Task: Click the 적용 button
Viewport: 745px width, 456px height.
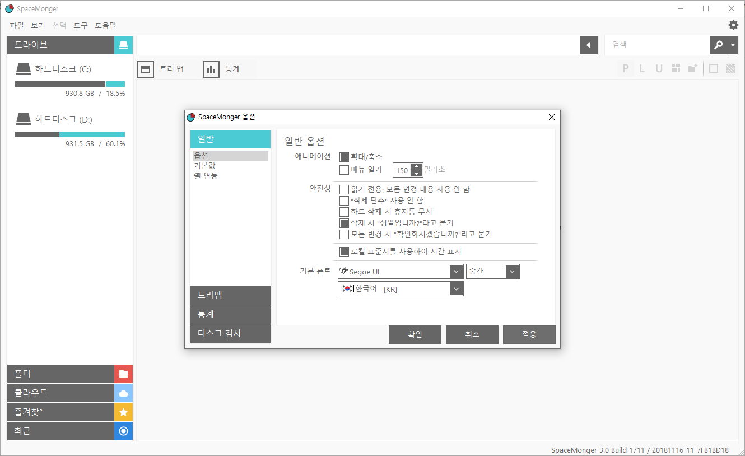Action: pyautogui.click(x=529, y=334)
